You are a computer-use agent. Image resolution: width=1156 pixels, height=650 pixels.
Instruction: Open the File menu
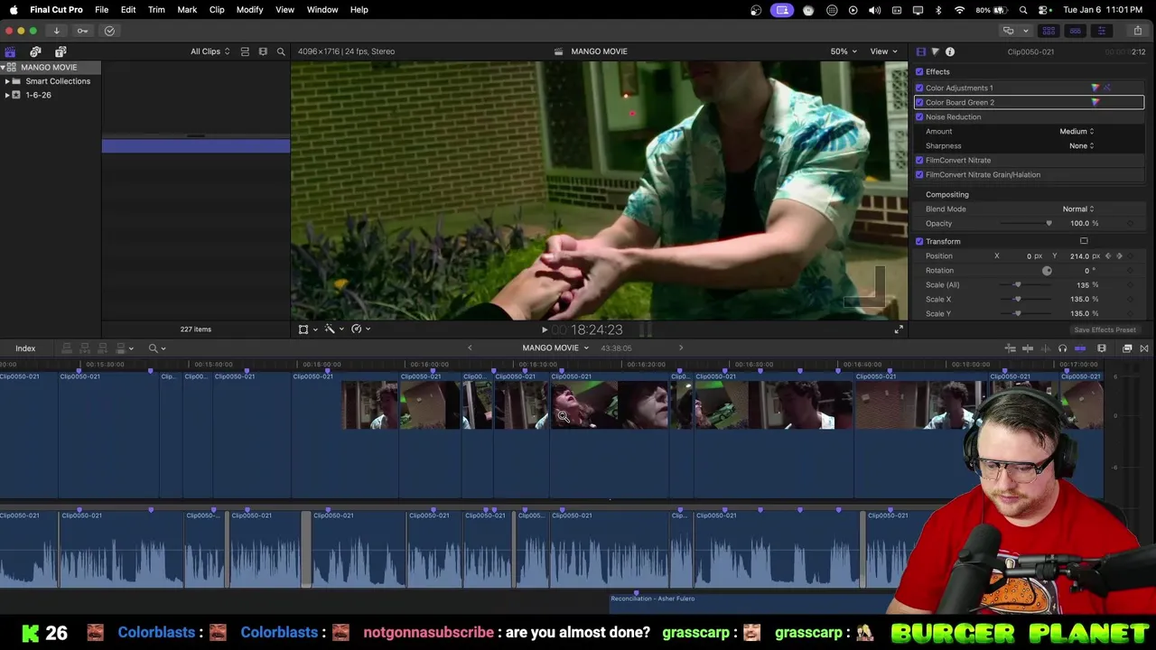click(x=101, y=10)
